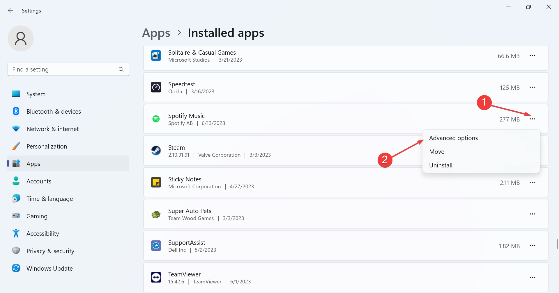Click the Speedtest app icon
The width and height of the screenshot is (559, 293).
tap(156, 87)
